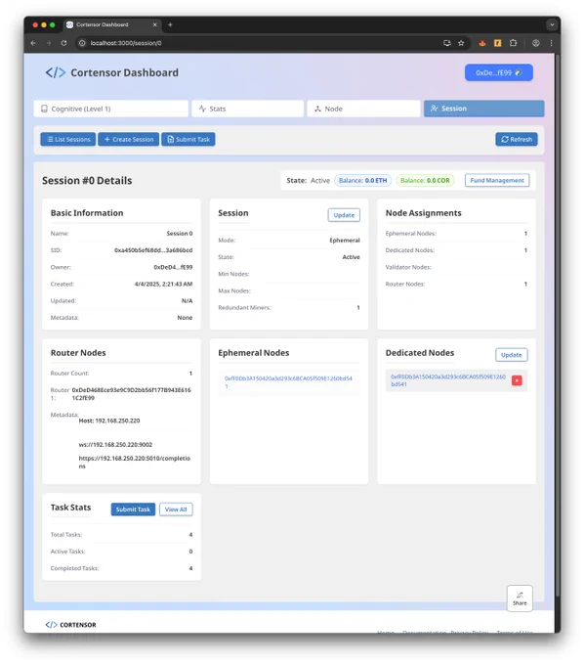The width and height of the screenshot is (585, 665).
Task: Open a new browser tab
Action: (x=170, y=24)
